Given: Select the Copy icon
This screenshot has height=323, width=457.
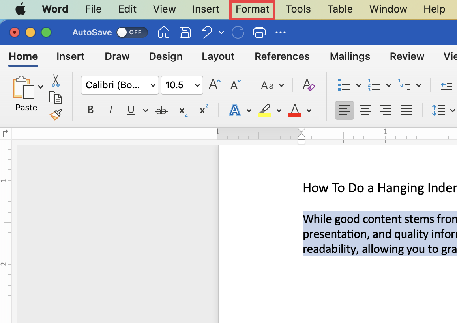Looking at the screenshot, I should click(x=55, y=97).
